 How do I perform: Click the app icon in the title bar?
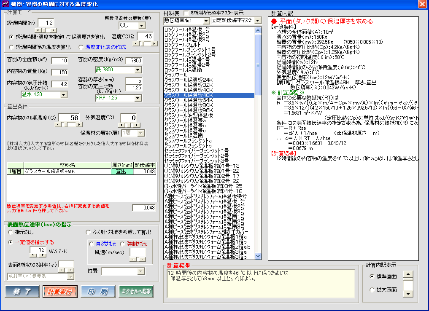point(5,4)
